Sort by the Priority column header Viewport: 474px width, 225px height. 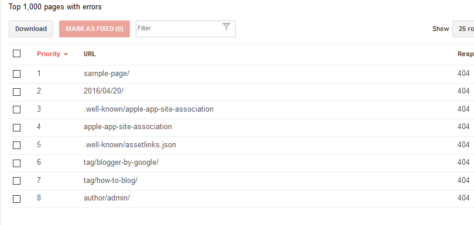[x=49, y=54]
